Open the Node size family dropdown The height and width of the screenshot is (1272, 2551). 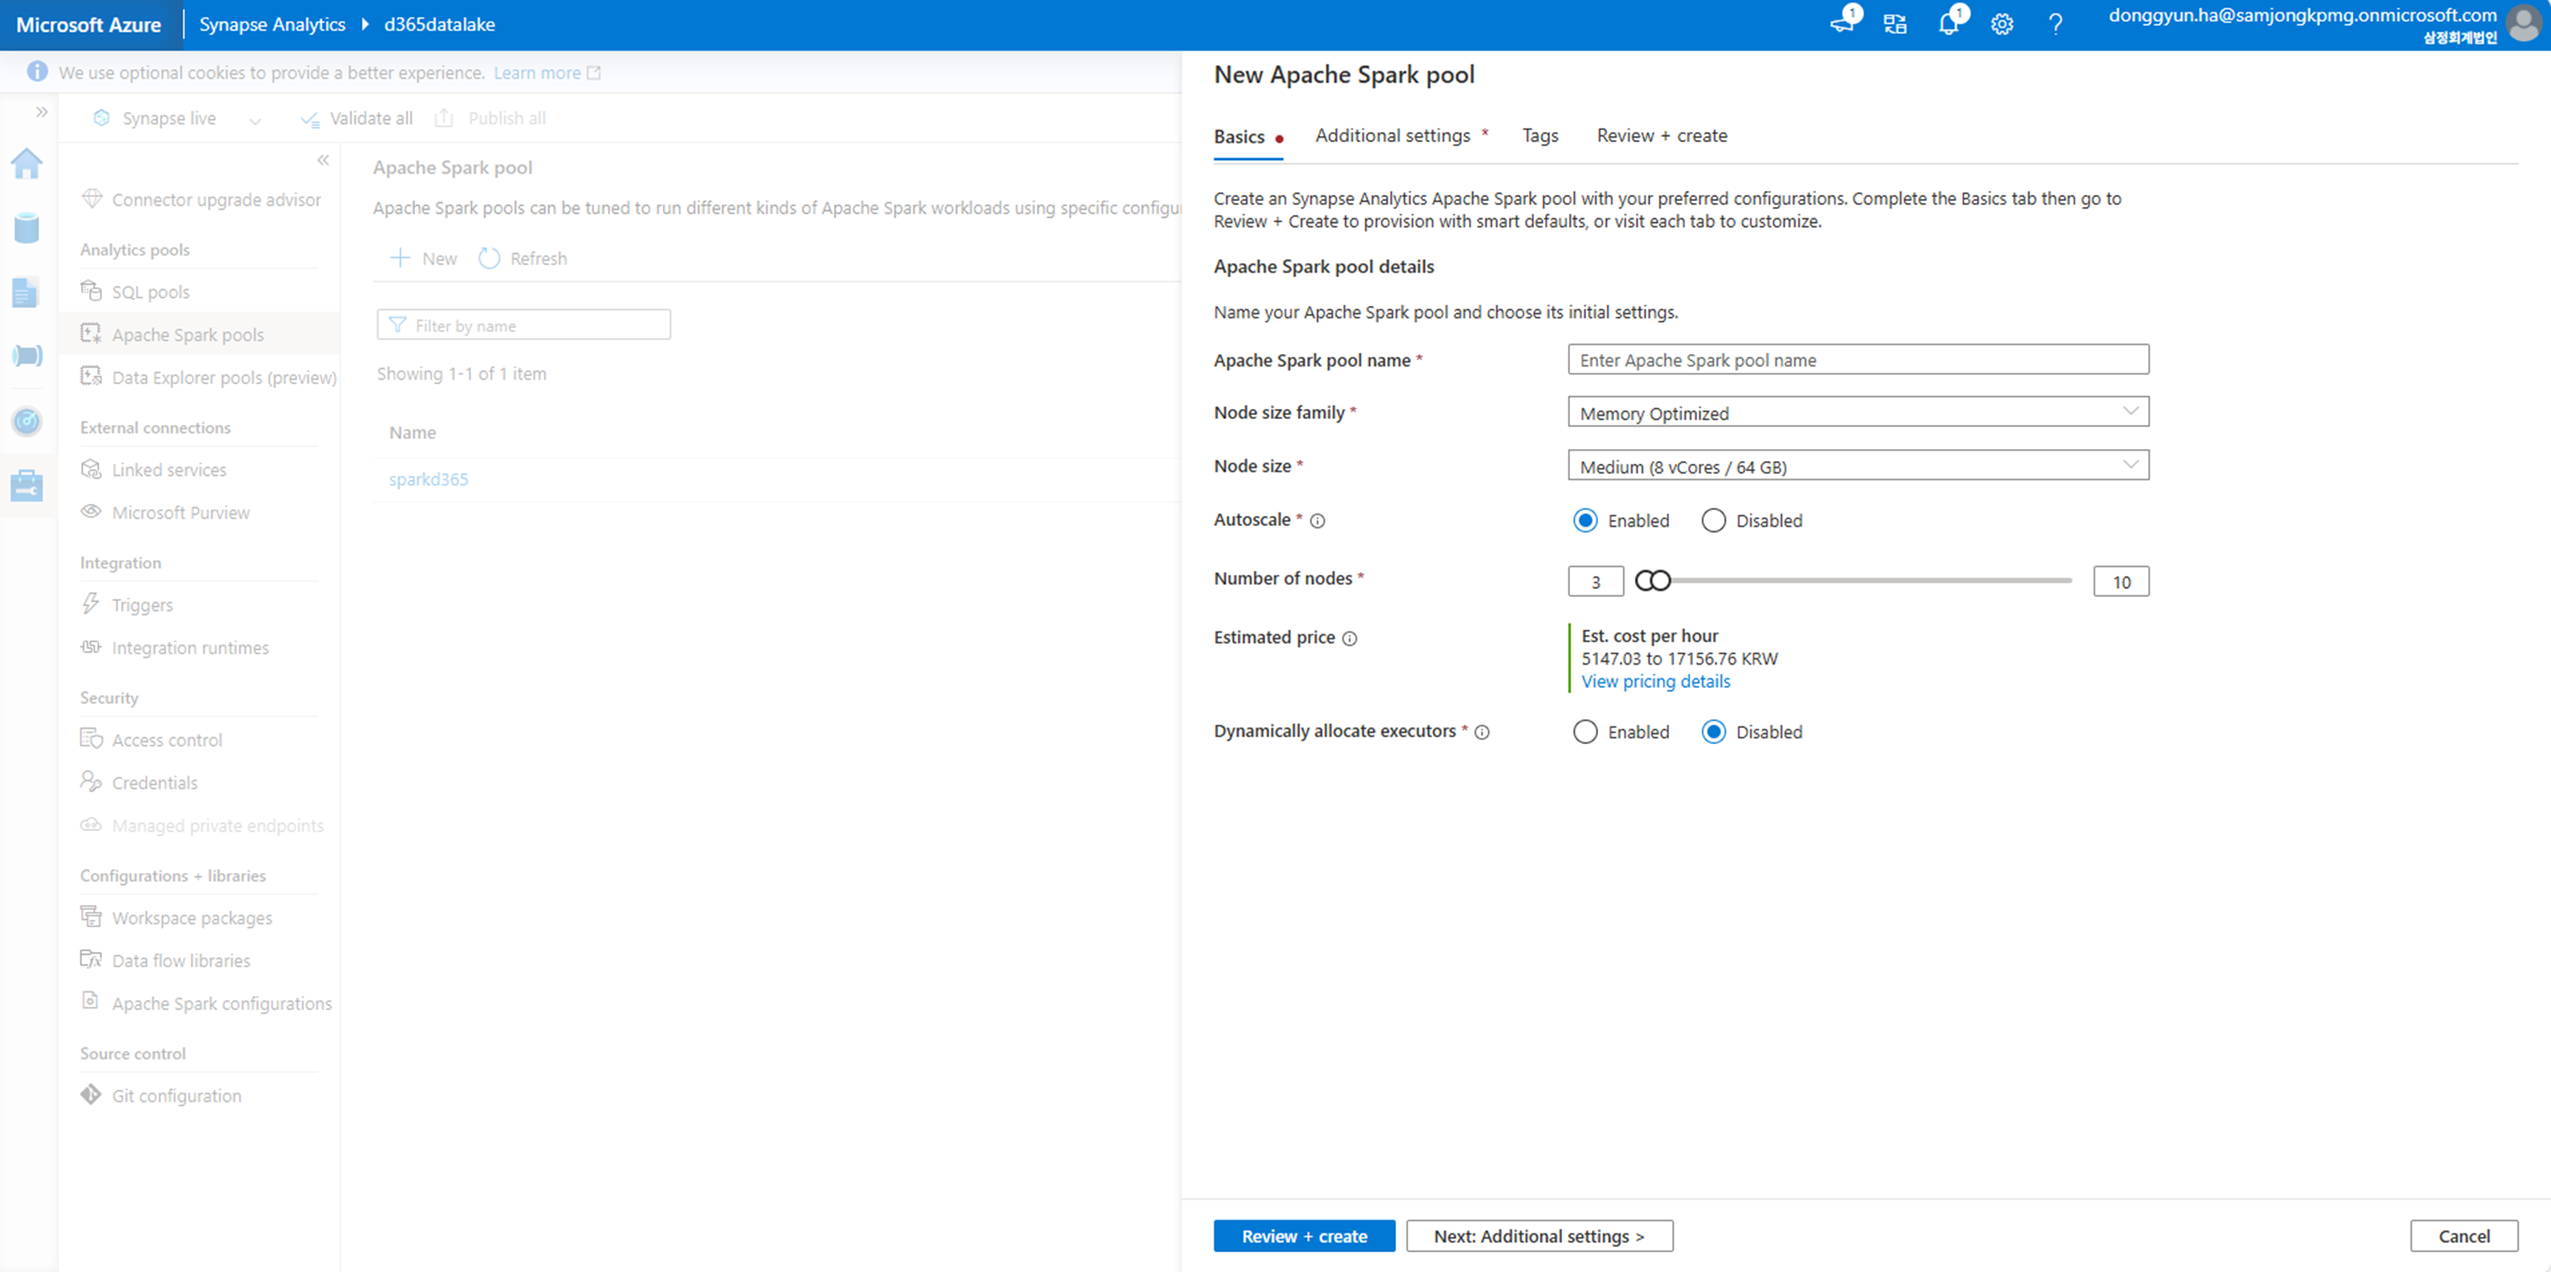(1858, 413)
